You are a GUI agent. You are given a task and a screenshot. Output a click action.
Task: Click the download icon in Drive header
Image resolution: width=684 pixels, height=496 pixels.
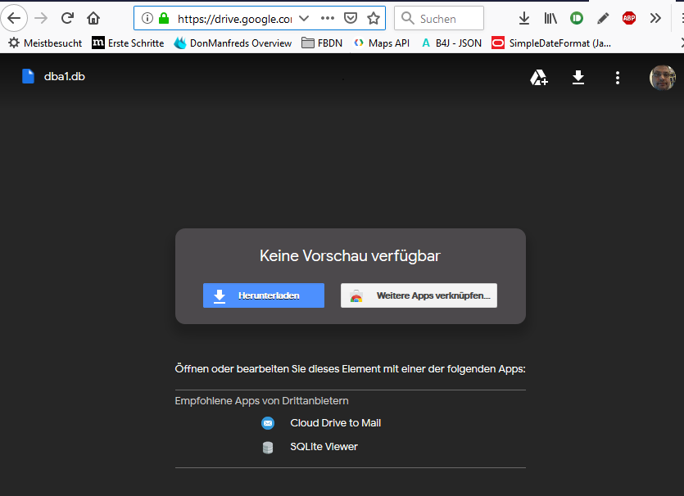tap(578, 77)
